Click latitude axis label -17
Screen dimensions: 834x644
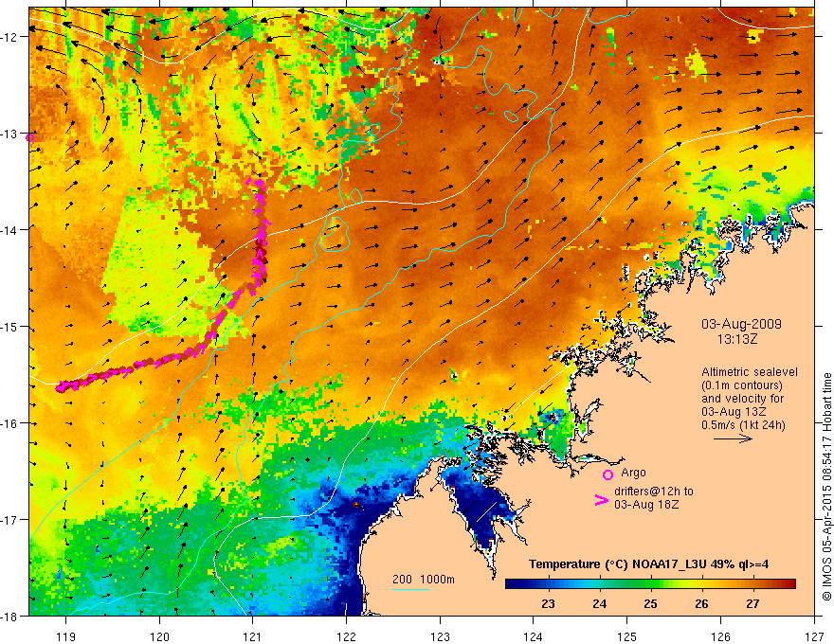9,520
